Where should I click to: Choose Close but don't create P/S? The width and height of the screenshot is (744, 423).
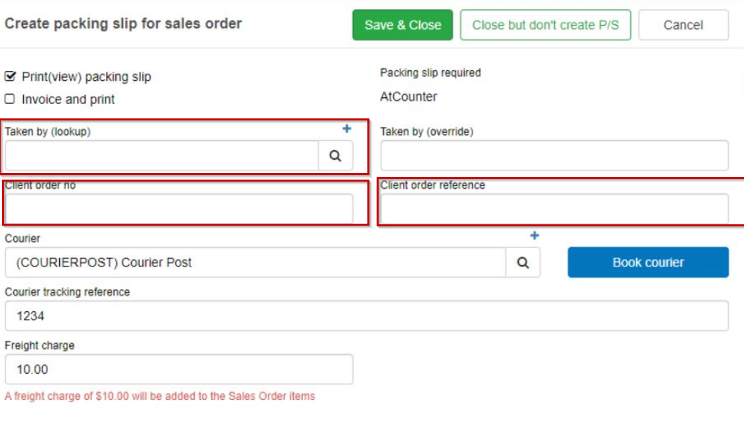pos(545,24)
